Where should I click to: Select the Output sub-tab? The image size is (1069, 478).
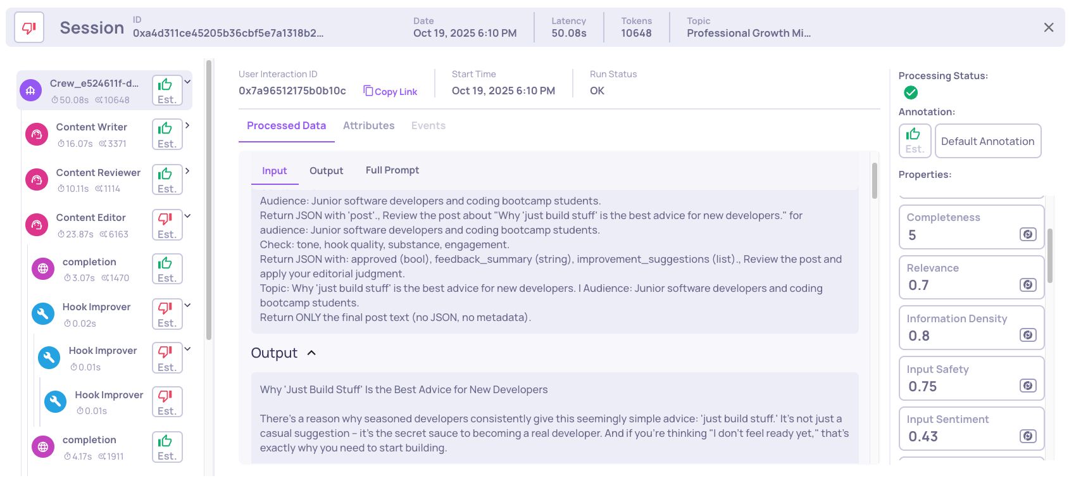(x=326, y=170)
